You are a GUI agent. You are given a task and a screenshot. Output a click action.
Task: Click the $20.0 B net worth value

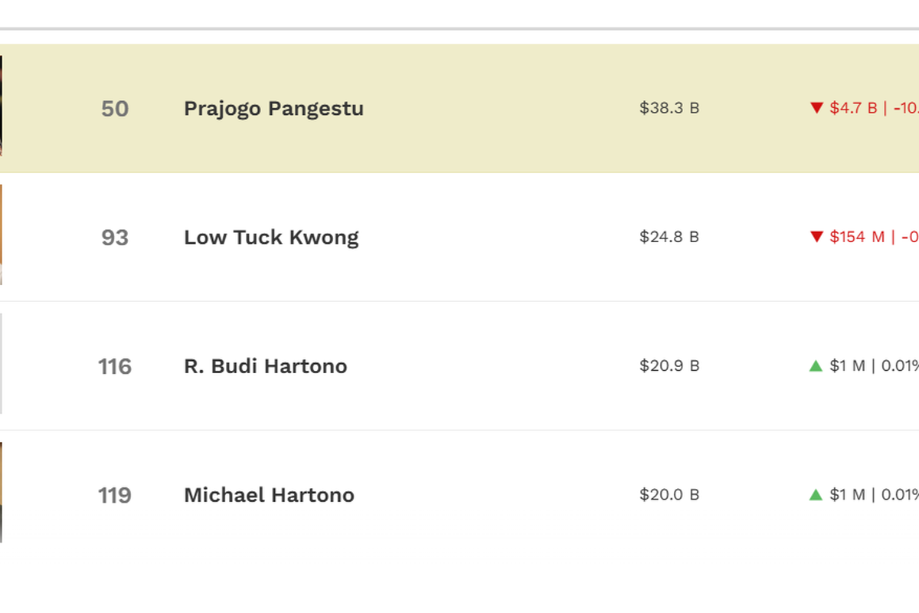[x=669, y=494]
